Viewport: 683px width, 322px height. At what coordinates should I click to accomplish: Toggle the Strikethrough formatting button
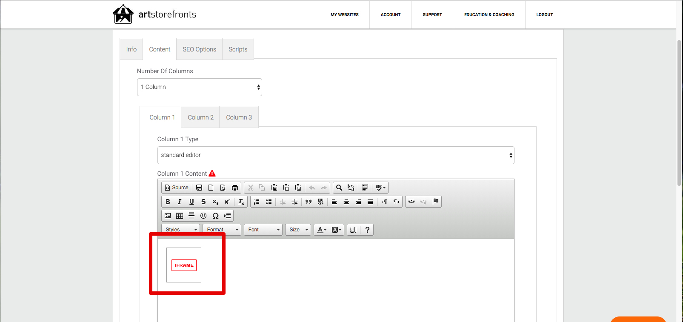point(203,202)
